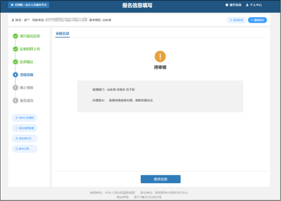Click the 教材订购 sidebar button

24,149
